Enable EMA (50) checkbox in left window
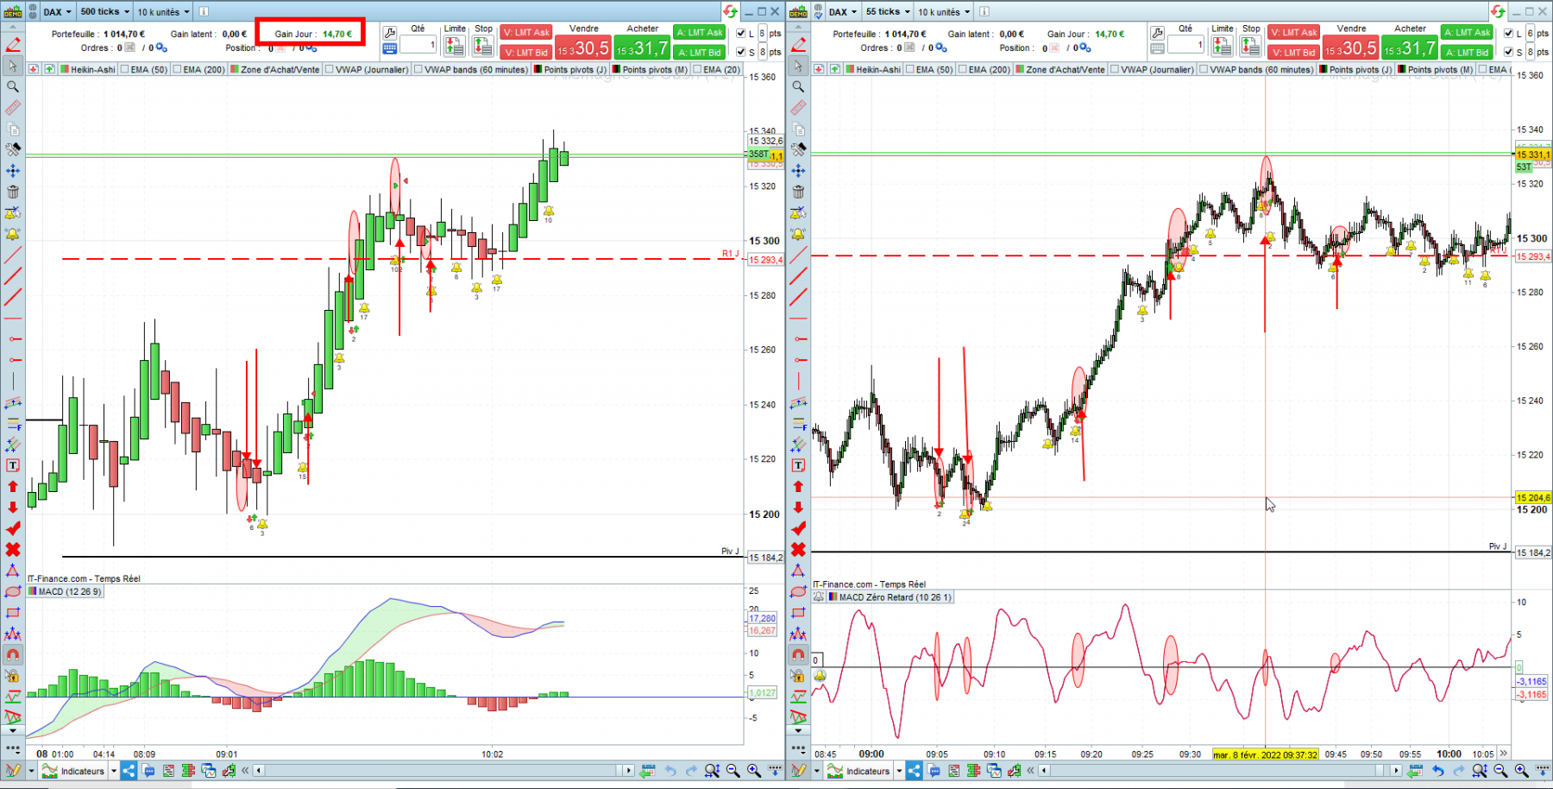 pos(125,69)
